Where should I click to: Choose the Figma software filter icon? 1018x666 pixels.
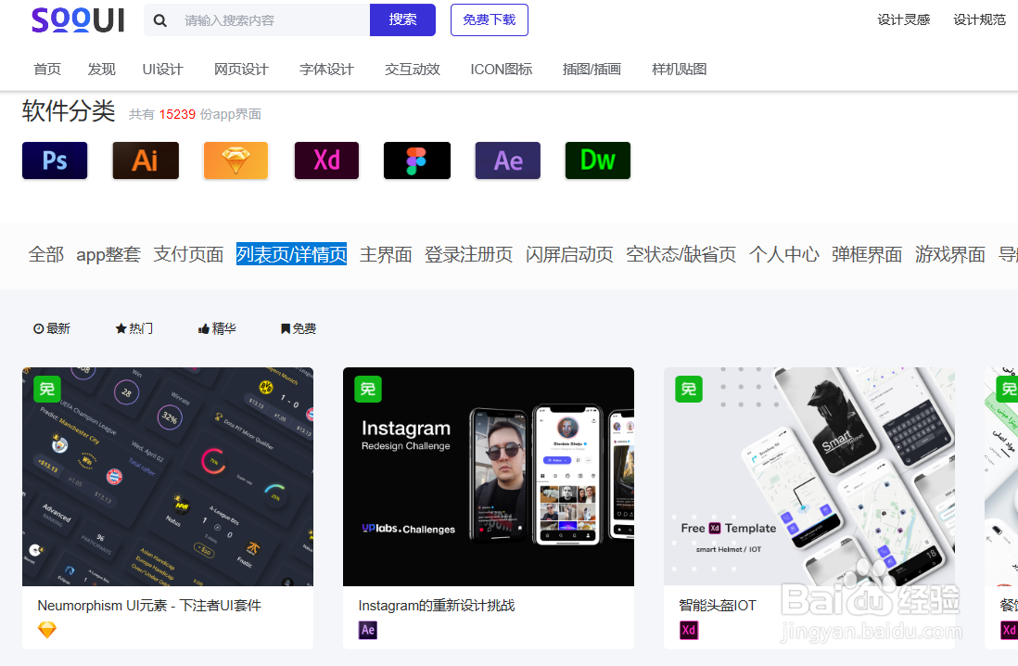tap(416, 160)
